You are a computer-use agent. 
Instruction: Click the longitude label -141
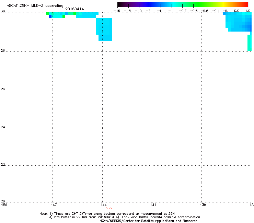pos(152,205)
